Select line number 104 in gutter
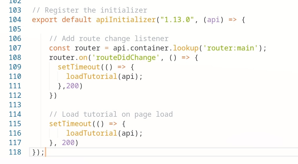This screenshot has height=164, width=298. [15, 19]
